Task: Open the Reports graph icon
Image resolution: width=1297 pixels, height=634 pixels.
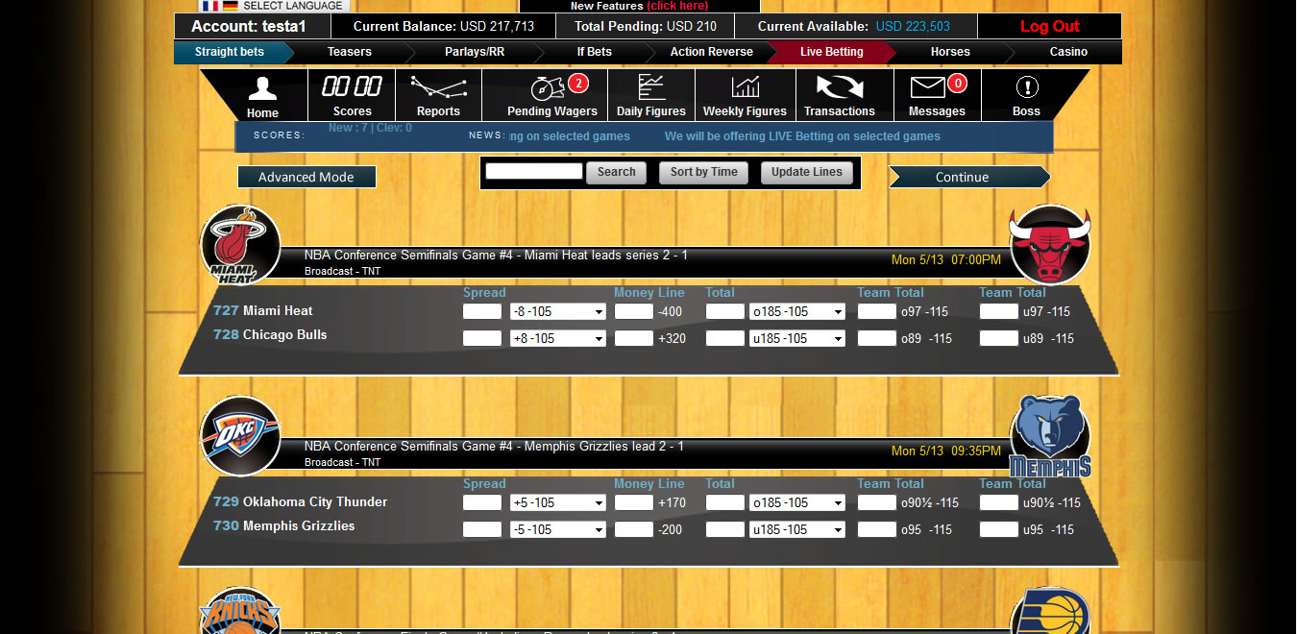Action: (x=438, y=88)
